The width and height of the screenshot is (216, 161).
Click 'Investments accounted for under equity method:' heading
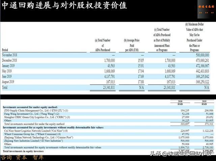pyautogui.click(x=30, y=107)
